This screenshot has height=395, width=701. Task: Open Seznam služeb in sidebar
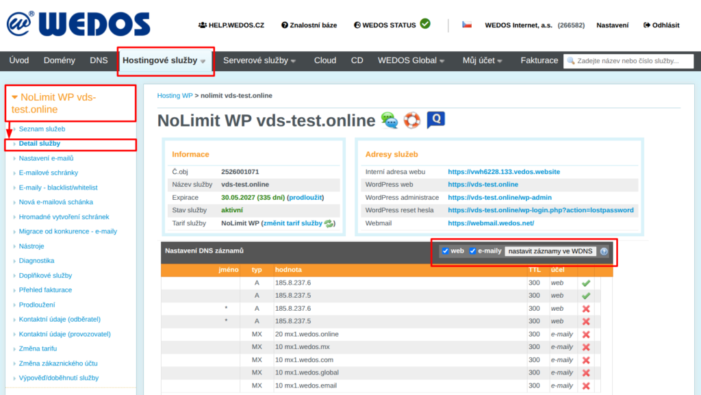point(42,129)
